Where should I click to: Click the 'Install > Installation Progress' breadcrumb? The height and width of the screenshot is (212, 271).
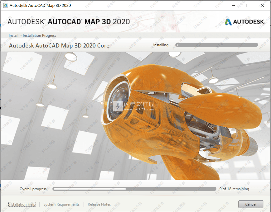(33, 36)
